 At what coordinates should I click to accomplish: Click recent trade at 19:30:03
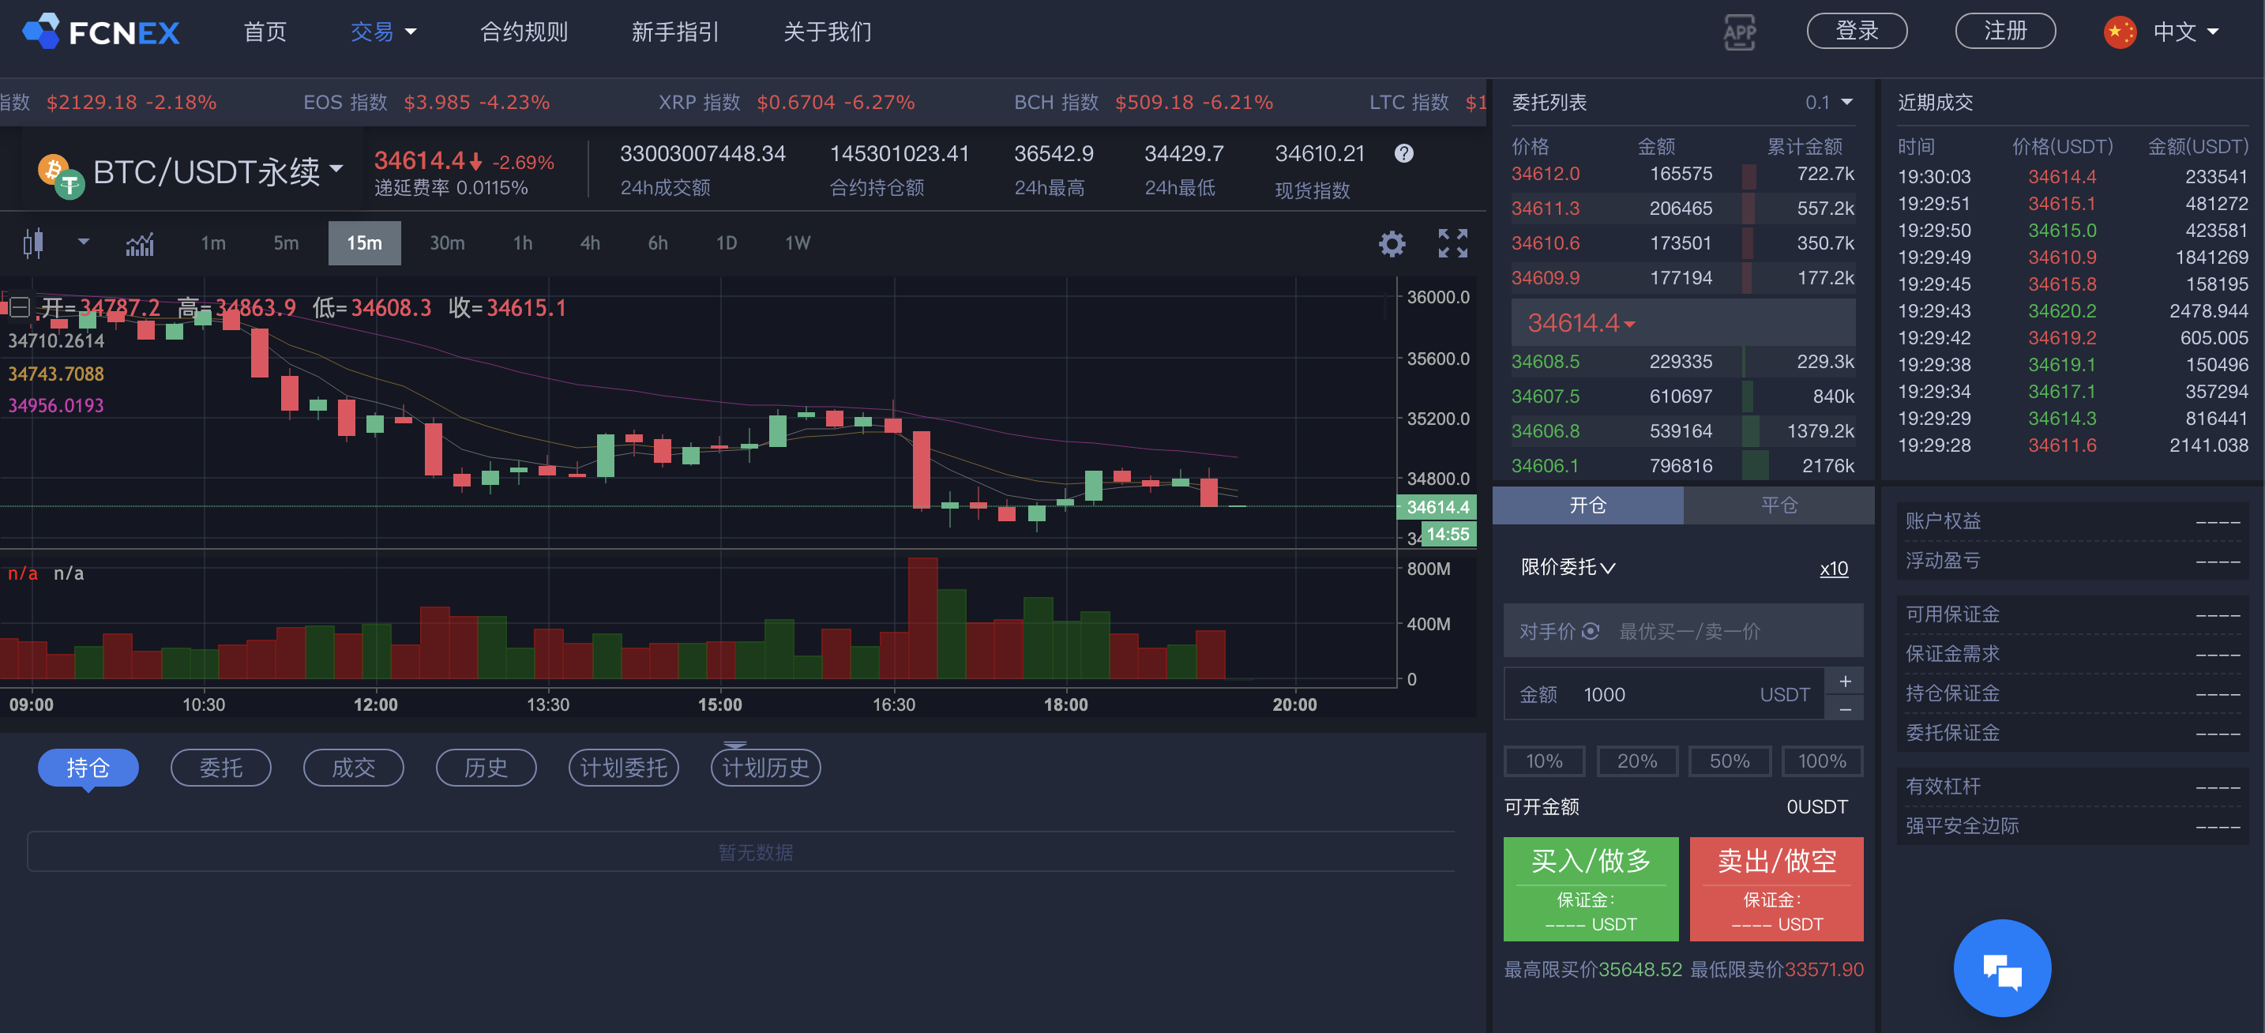click(2072, 177)
